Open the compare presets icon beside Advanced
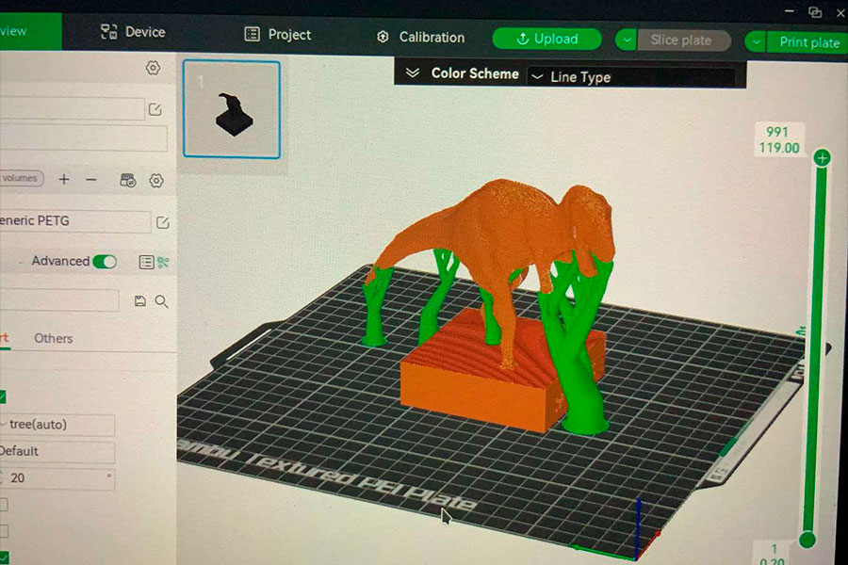This screenshot has height=565, width=848. (163, 262)
